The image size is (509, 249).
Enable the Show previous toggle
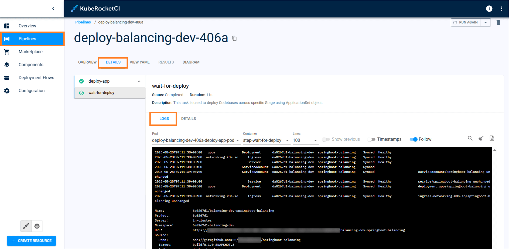(326, 139)
